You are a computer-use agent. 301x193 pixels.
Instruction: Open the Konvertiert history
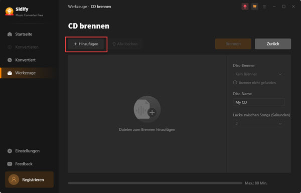click(x=21, y=60)
